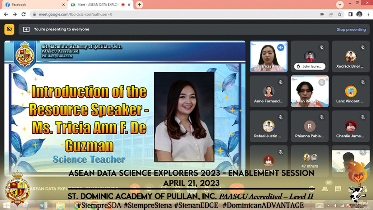Click the yellow presentation hidden icon
This screenshot has width=373, height=210.
[9, 29]
